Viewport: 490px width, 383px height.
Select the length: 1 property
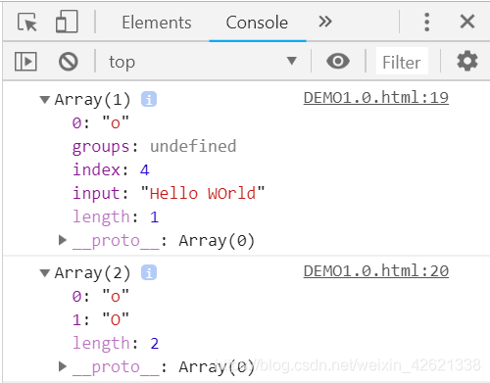coord(116,217)
